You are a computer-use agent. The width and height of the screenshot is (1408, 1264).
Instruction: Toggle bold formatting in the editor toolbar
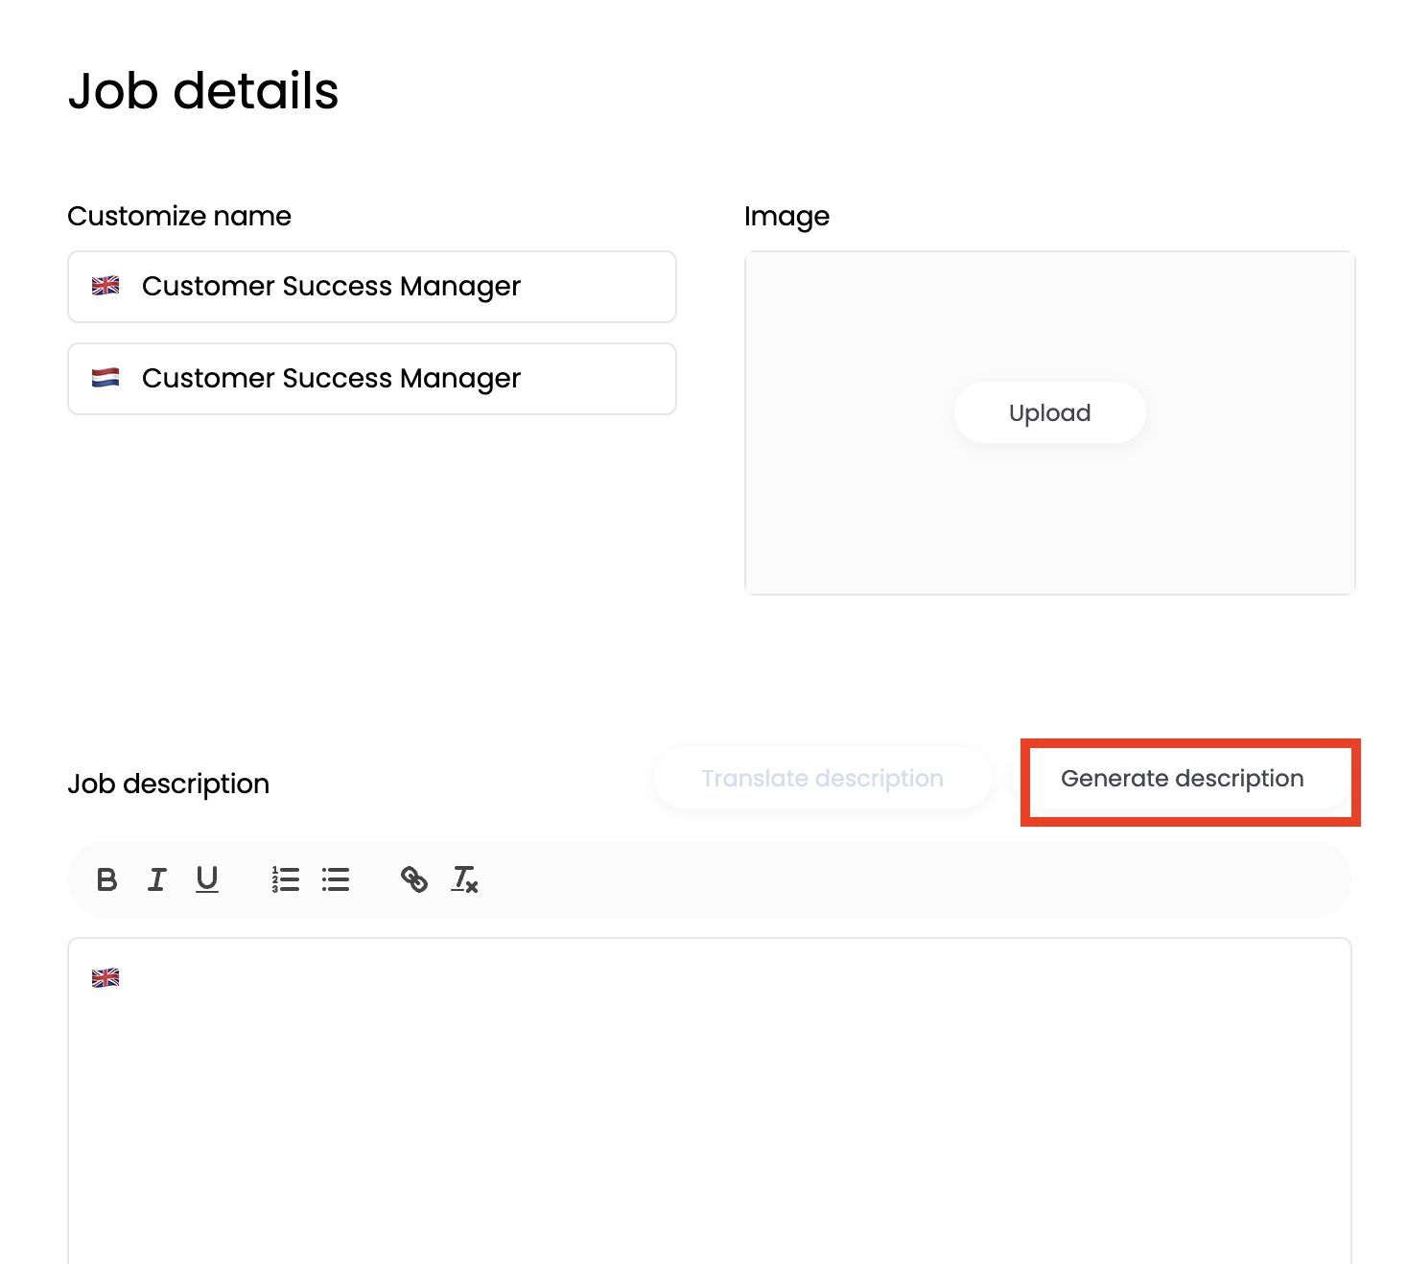click(x=107, y=879)
